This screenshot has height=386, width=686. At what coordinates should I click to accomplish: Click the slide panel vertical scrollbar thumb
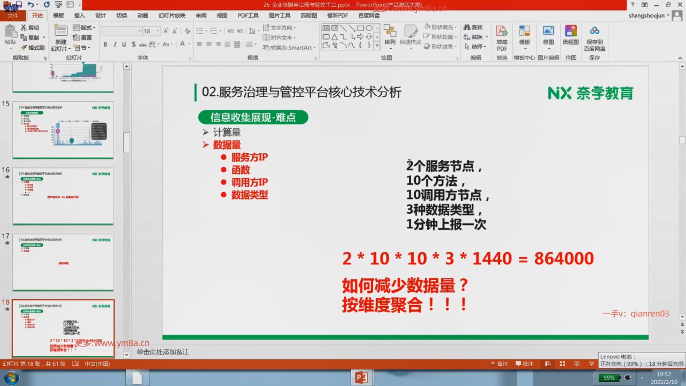pos(126,143)
